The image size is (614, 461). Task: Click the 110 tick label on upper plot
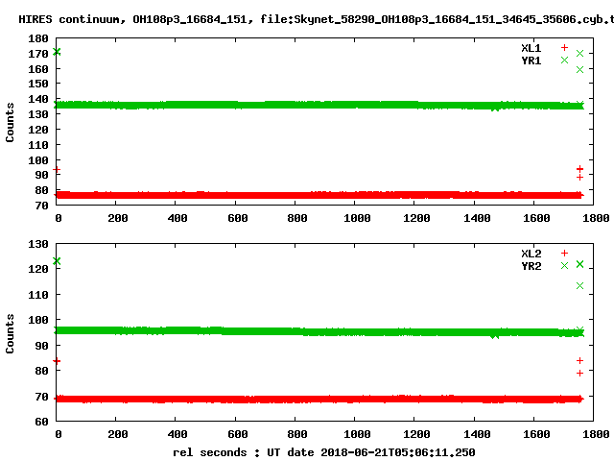click(38, 145)
